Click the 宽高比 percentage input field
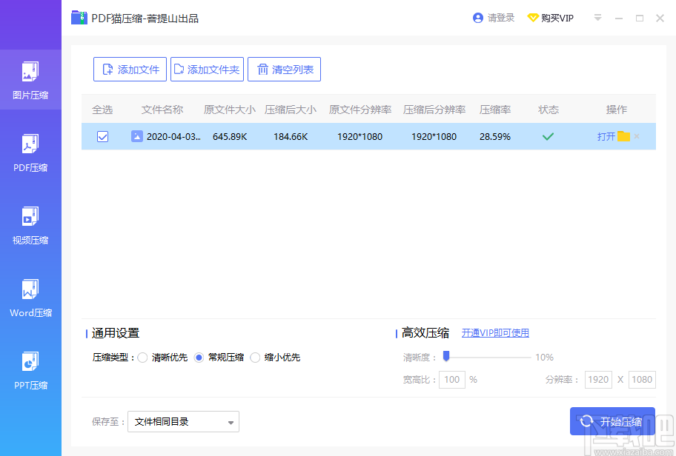676x456 pixels. 451,379
